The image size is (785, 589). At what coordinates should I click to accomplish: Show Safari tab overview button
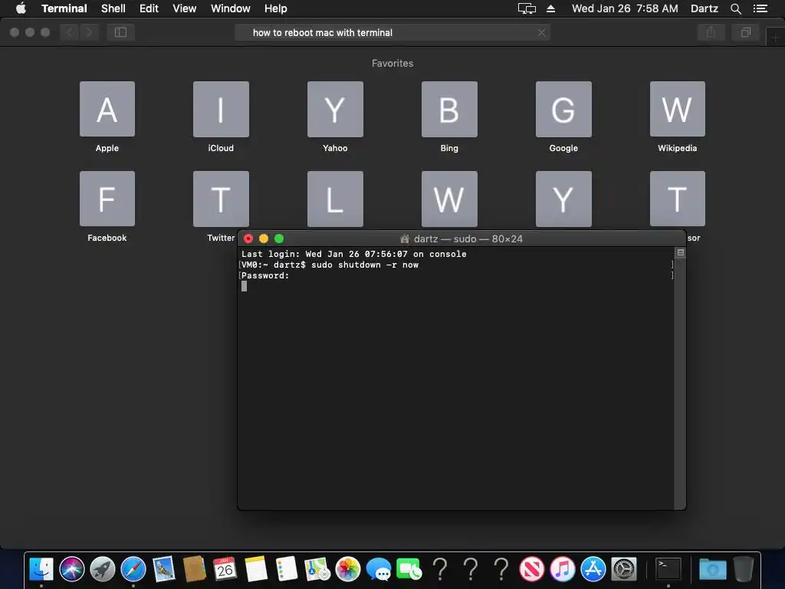[746, 32]
